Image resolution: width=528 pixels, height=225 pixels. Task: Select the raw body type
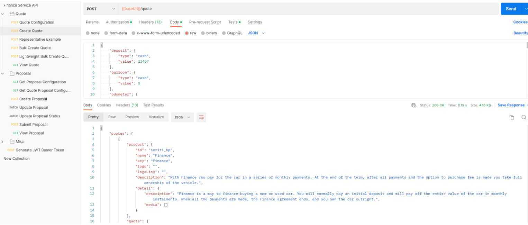(191, 33)
